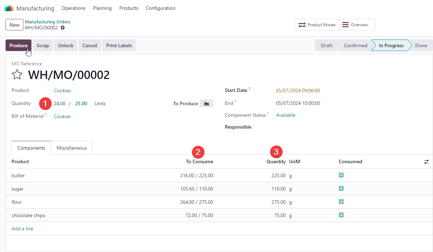Open the Planning menu
This screenshot has height=252, width=433.
coord(102,8)
